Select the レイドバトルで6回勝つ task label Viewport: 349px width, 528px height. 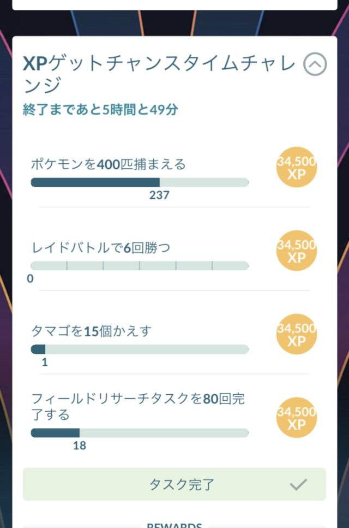coord(100,248)
